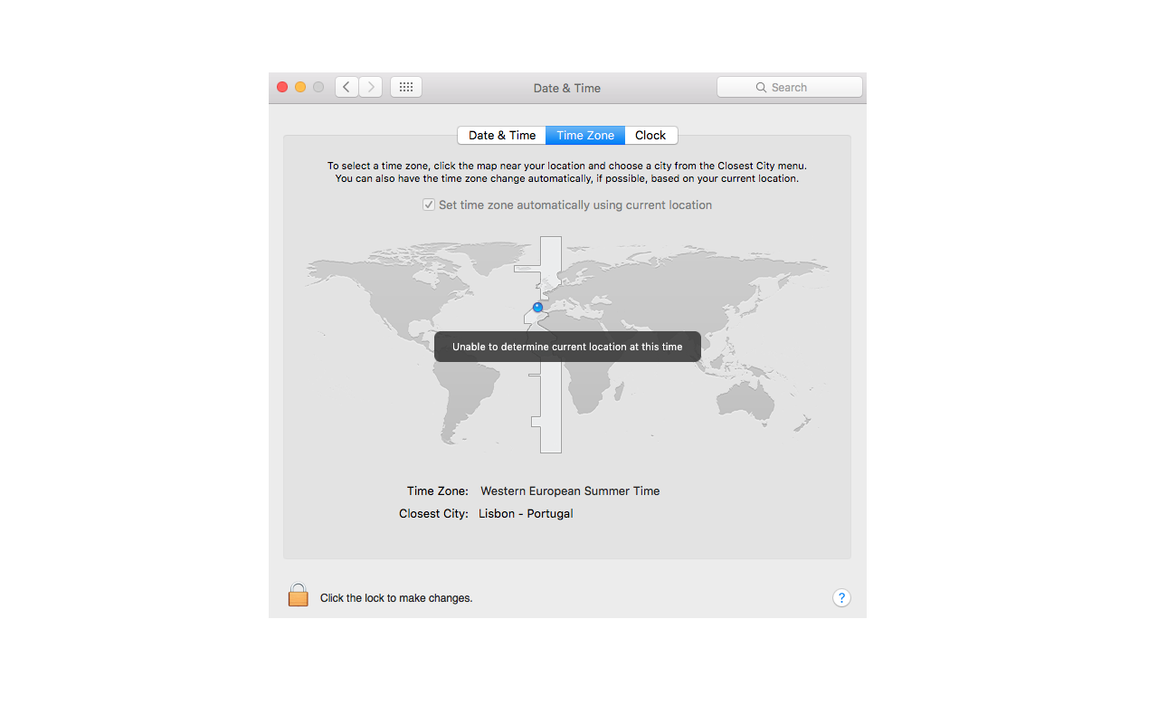
Task: Click the blue location pin on map
Action: pos(537,307)
